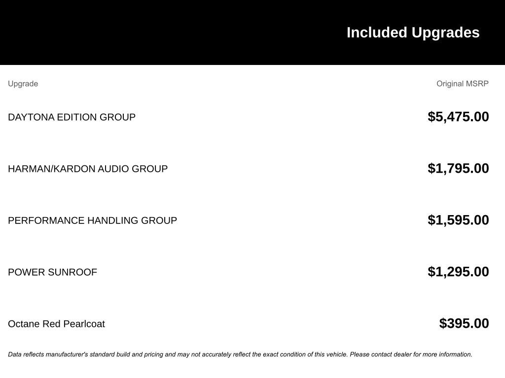Select the Octane Red Pearlcoat upgrade
505x378 pixels.
point(56,324)
